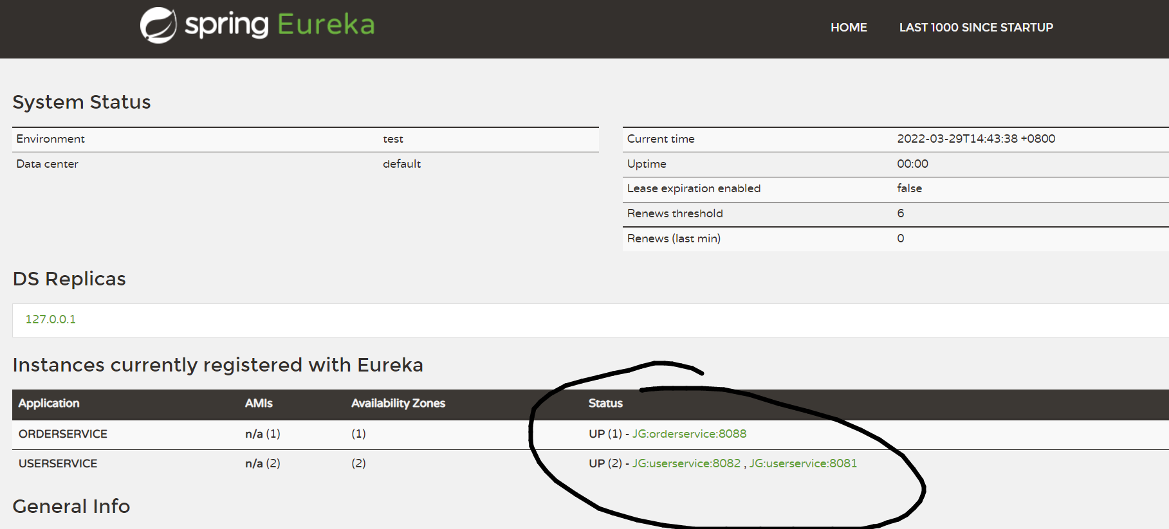The height and width of the screenshot is (529, 1169).
Task: Open JG:orderservice:8088 instance link
Action: coord(689,434)
